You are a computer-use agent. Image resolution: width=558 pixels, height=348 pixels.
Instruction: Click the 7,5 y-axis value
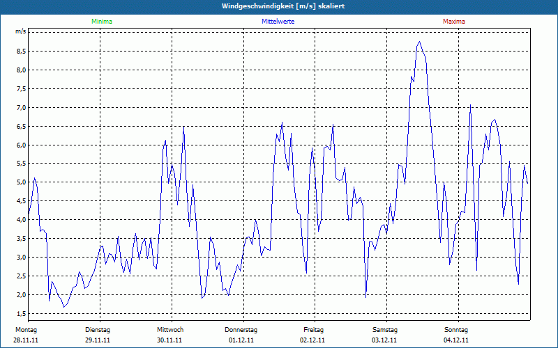[22, 89]
